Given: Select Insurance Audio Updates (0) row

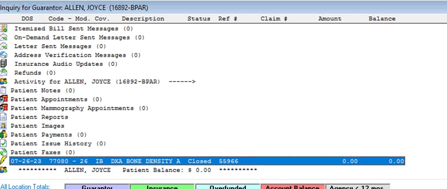Looking at the screenshot, I should coord(66,64).
